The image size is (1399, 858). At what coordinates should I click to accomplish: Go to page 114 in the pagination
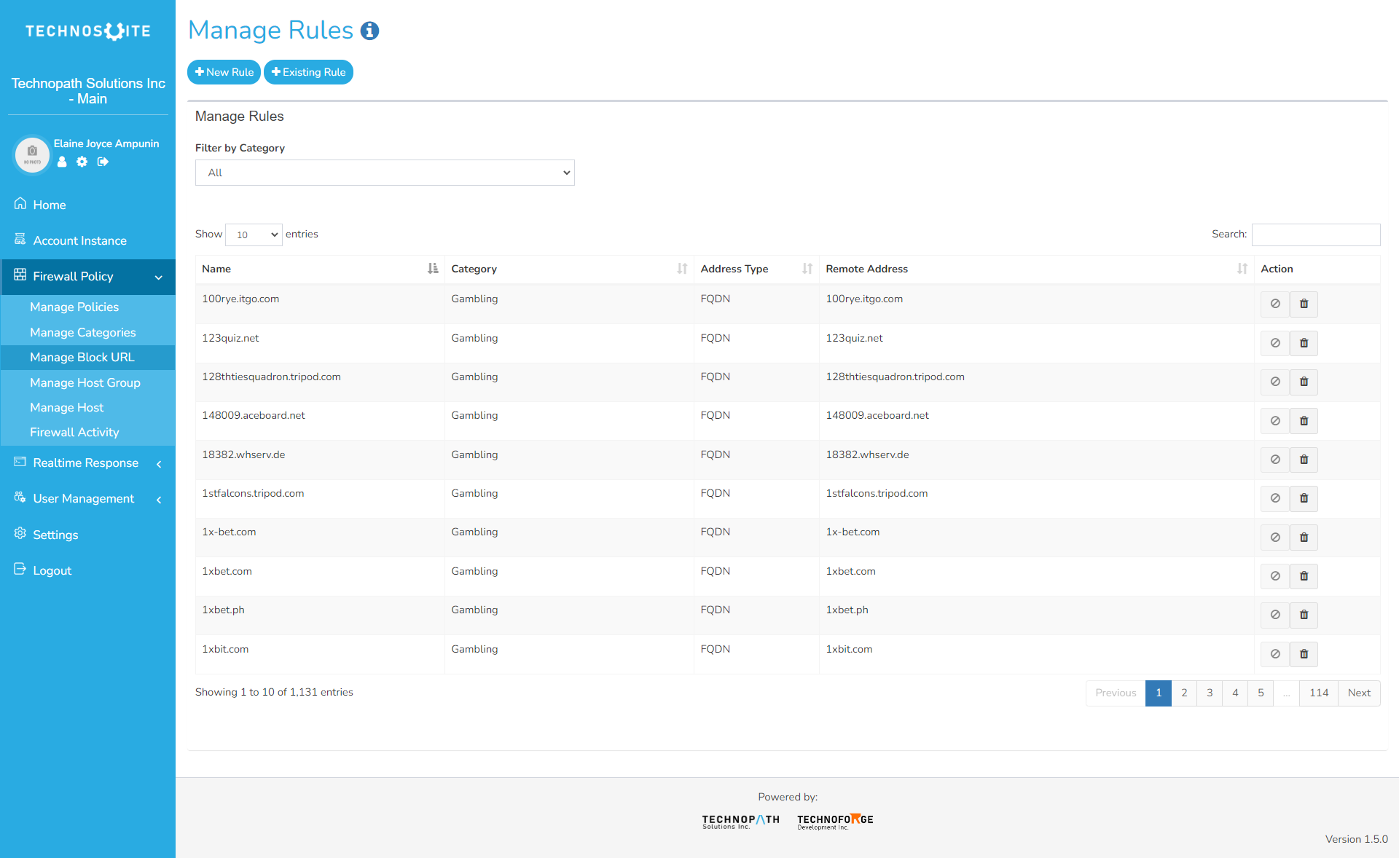pos(1318,693)
